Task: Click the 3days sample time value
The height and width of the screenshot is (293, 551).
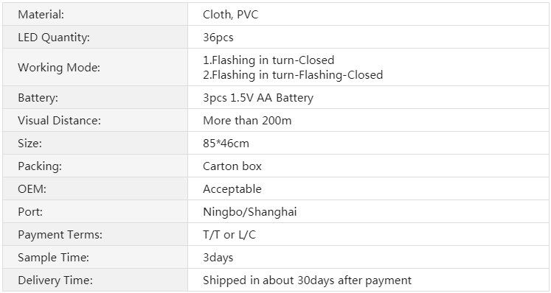Action: click(x=218, y=258)
